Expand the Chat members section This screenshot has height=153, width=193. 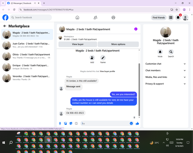166,70
